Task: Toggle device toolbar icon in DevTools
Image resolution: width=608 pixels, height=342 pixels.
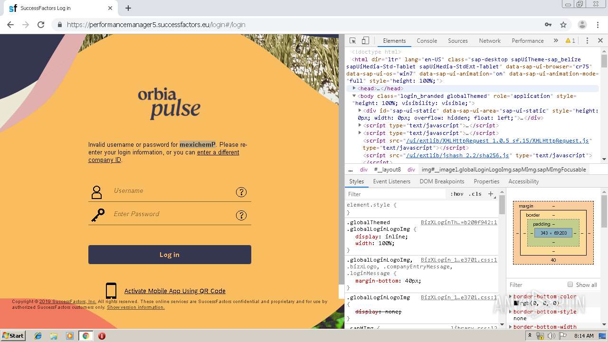Action: pos(365,41)
